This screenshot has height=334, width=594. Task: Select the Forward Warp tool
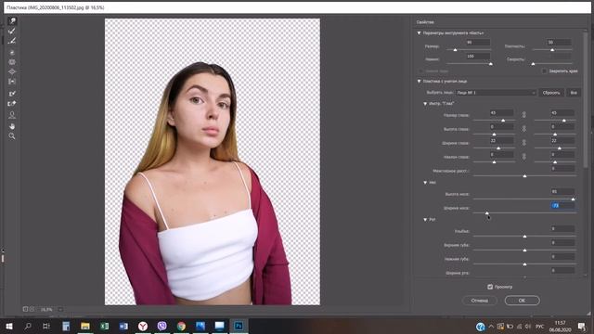tap(12, 20)
